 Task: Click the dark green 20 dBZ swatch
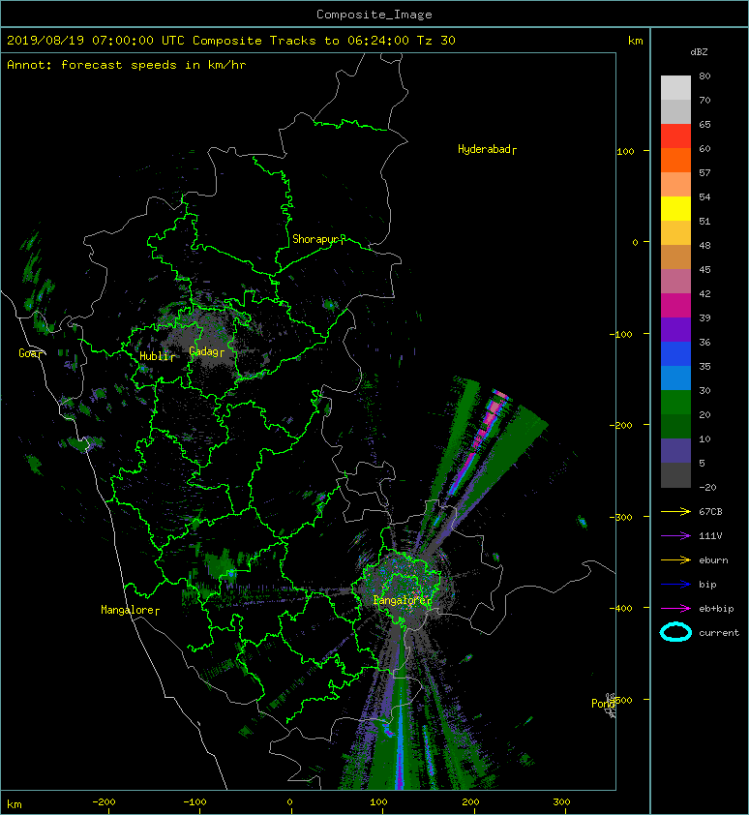(675, 427)
